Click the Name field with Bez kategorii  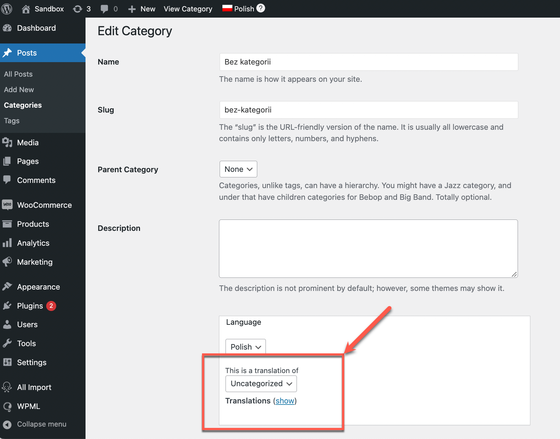(x=369, y=62)
